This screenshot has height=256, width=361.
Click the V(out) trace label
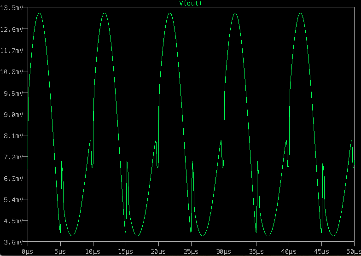click(x=191, y=3)
